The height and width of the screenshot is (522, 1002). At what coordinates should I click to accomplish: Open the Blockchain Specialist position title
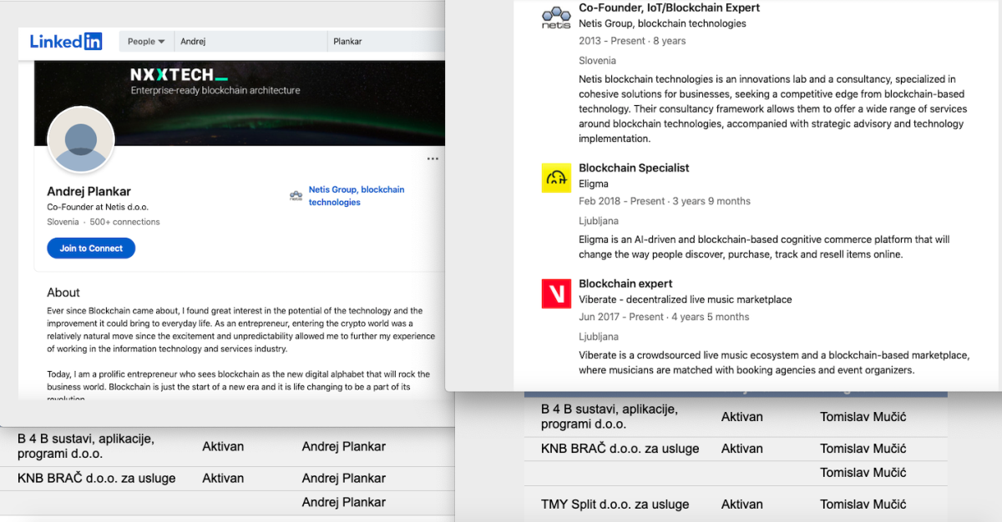634,168
